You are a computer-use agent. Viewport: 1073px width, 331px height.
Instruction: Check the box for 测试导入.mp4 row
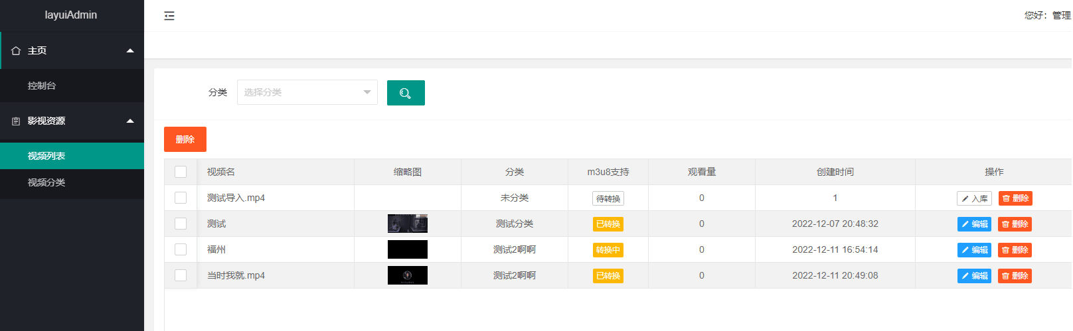[x=181, y=198]
